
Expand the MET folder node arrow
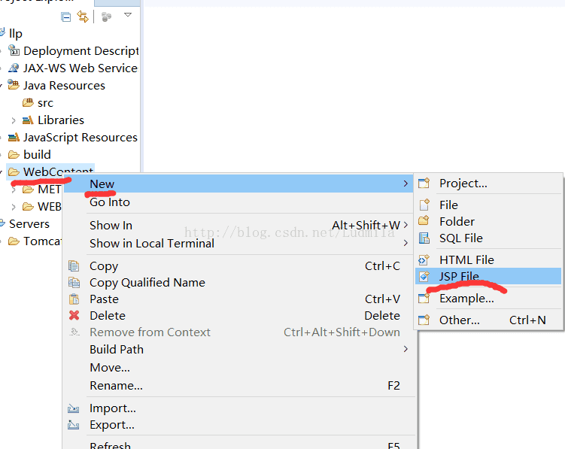coord(14,190)
